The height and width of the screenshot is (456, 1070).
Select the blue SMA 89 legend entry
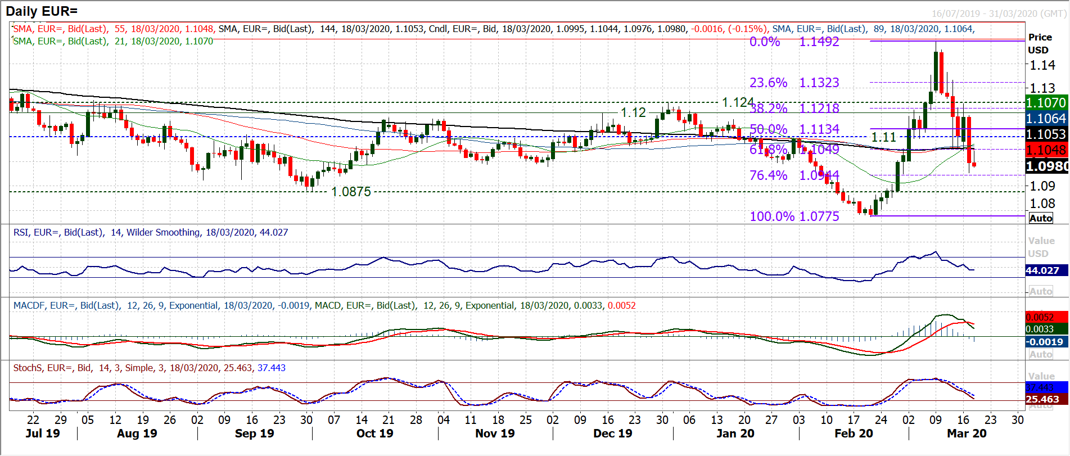pyautogui.click(x=873, y=29)
